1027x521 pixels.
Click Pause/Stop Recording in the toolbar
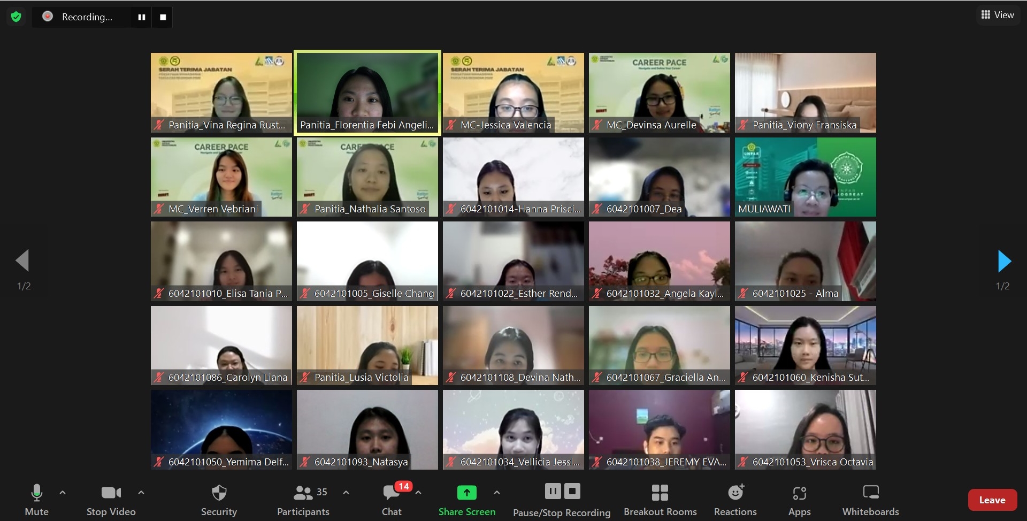(x=562, y=500)
